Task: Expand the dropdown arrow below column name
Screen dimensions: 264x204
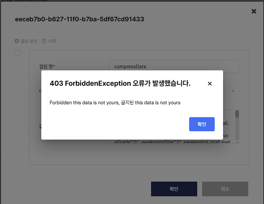Action: pos(233,92)
